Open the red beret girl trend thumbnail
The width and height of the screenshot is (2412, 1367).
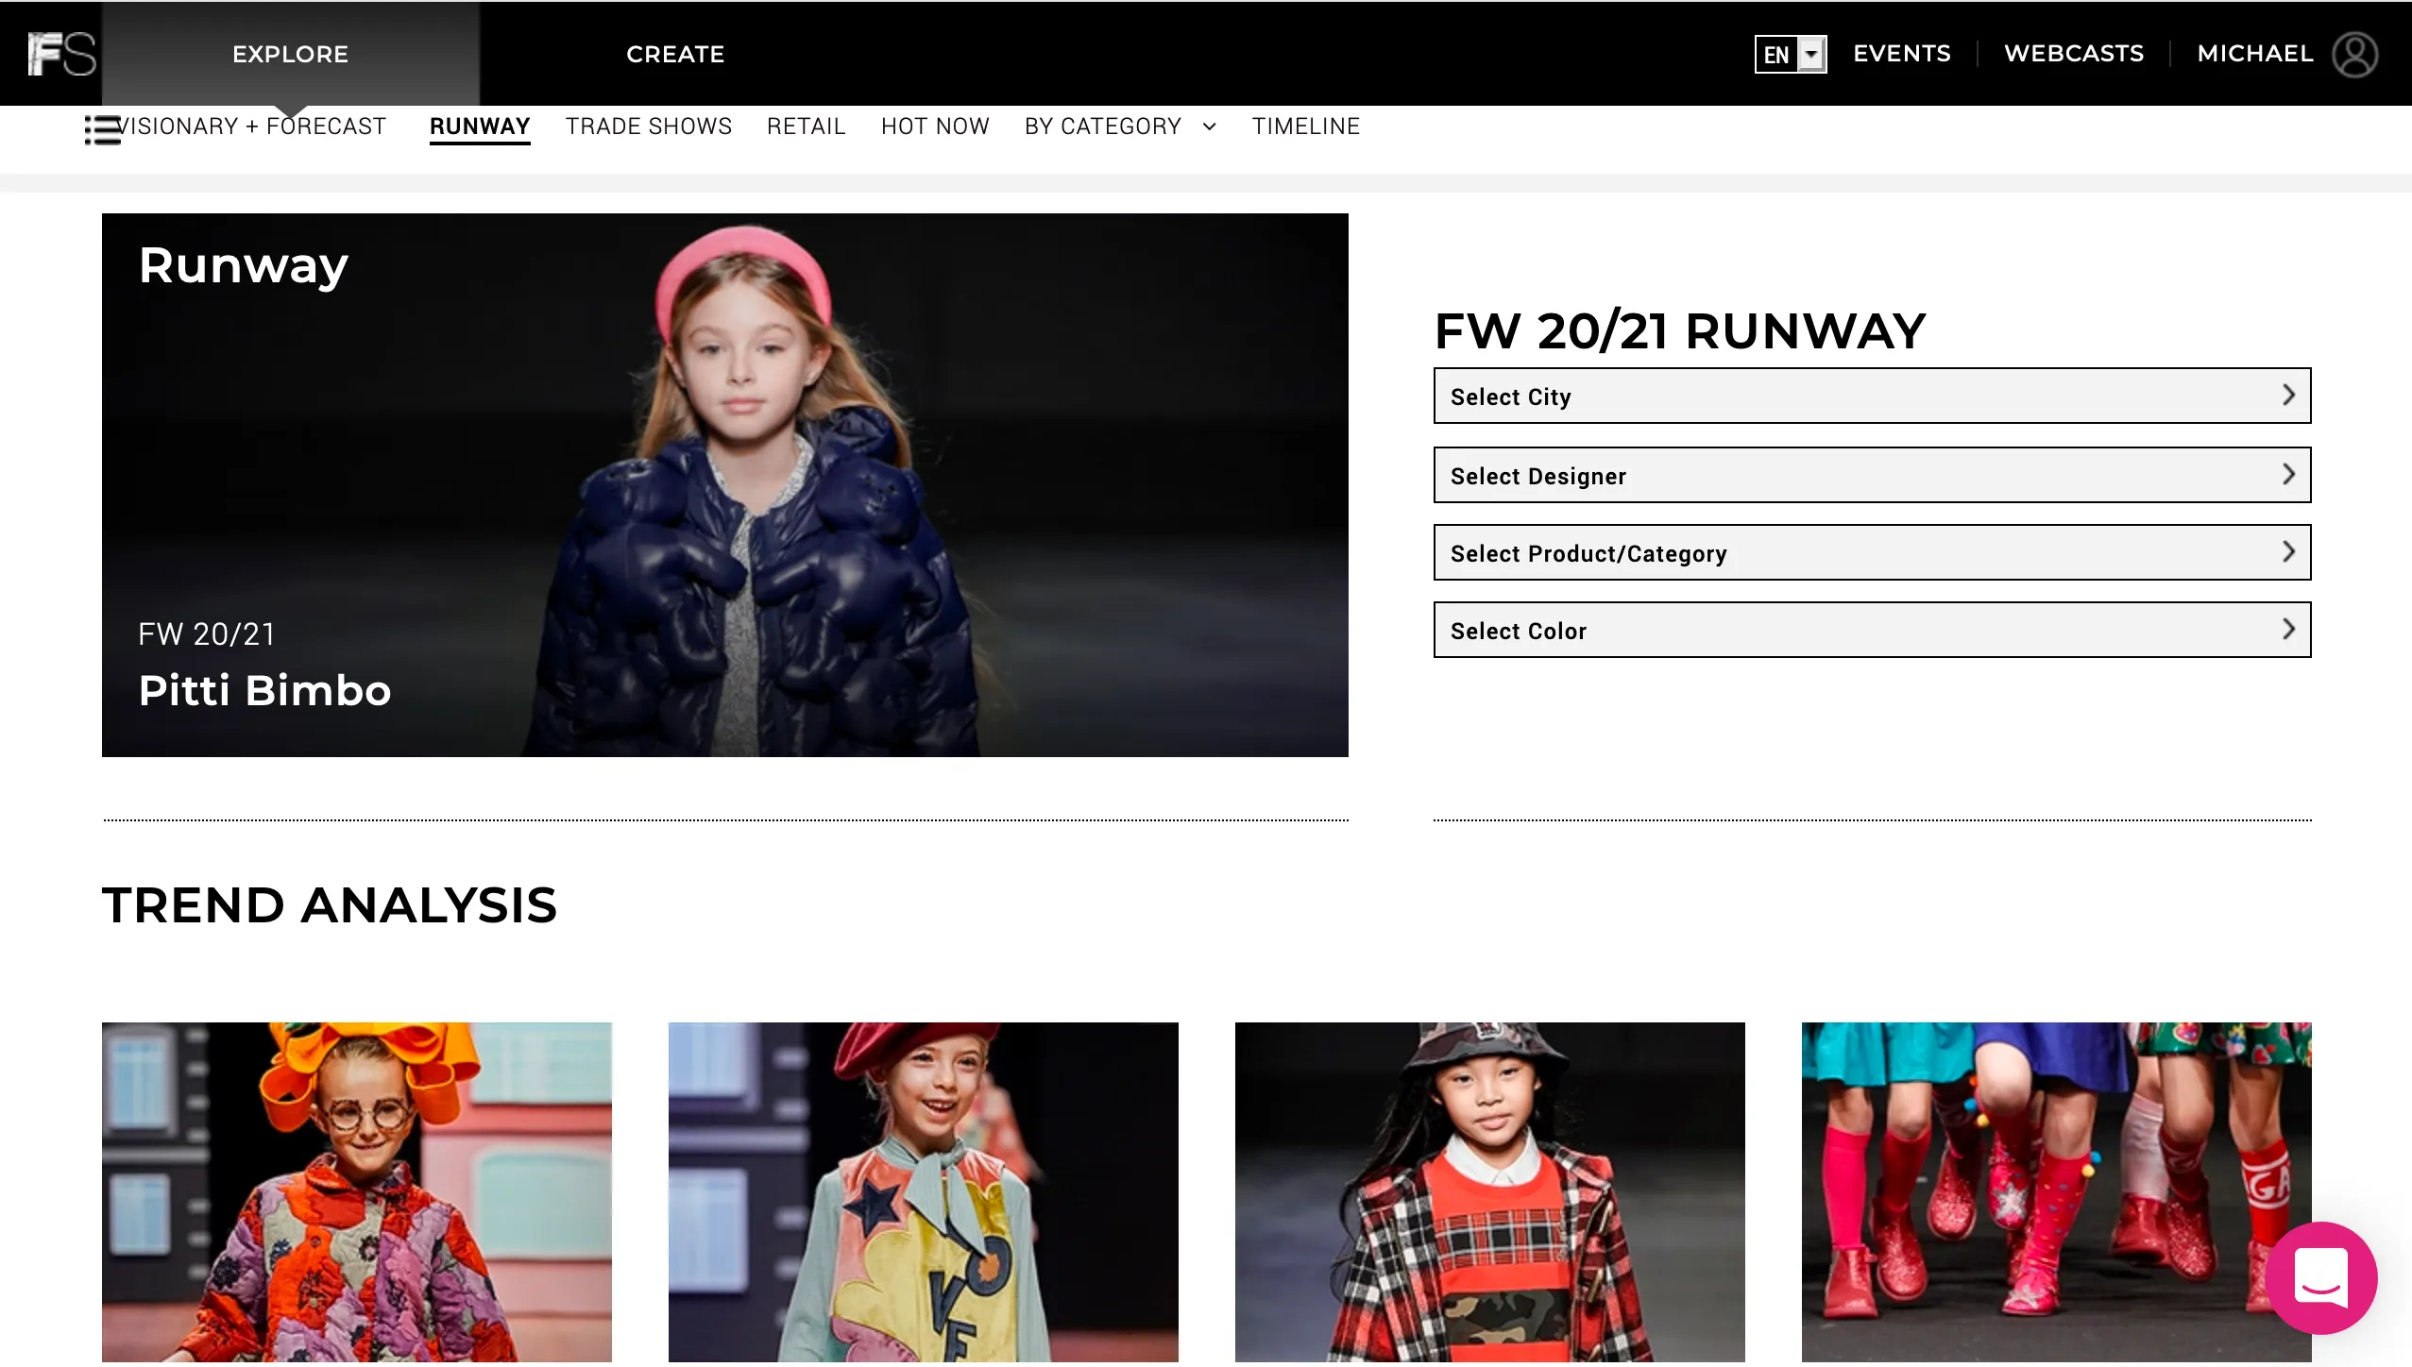pyautogui.click(x=924, y=1192)
